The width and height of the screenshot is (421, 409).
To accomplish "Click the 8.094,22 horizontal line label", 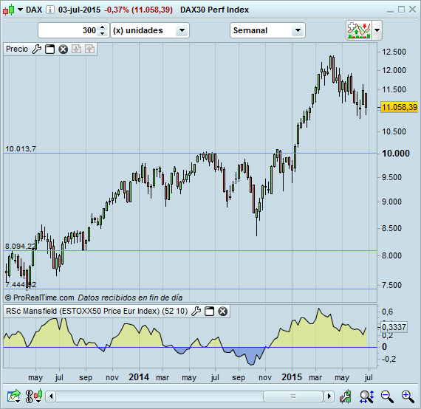I will pyautogui.click(x=21, y=246).
